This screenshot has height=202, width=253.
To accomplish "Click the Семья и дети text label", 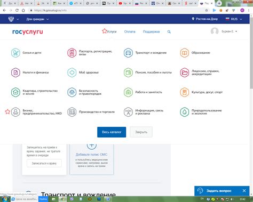I will (32, 53).
